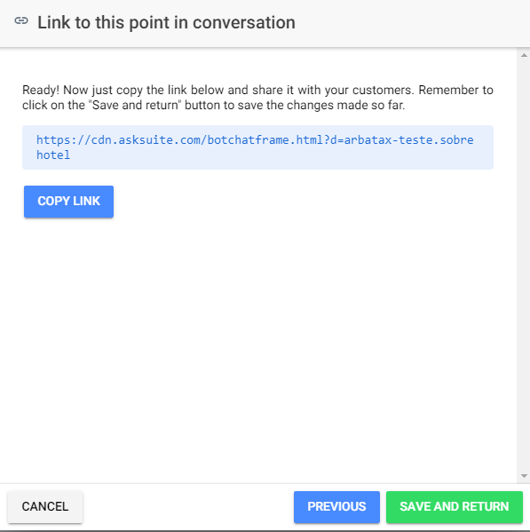This screenshot has width=530, height=532.
Task: Click the footer bar between CANCEL and PREVIOUS
Action: (188, 506)
